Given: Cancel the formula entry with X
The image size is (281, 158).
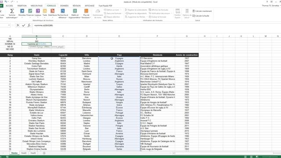Looking at the screenshot, I should 18,25.
